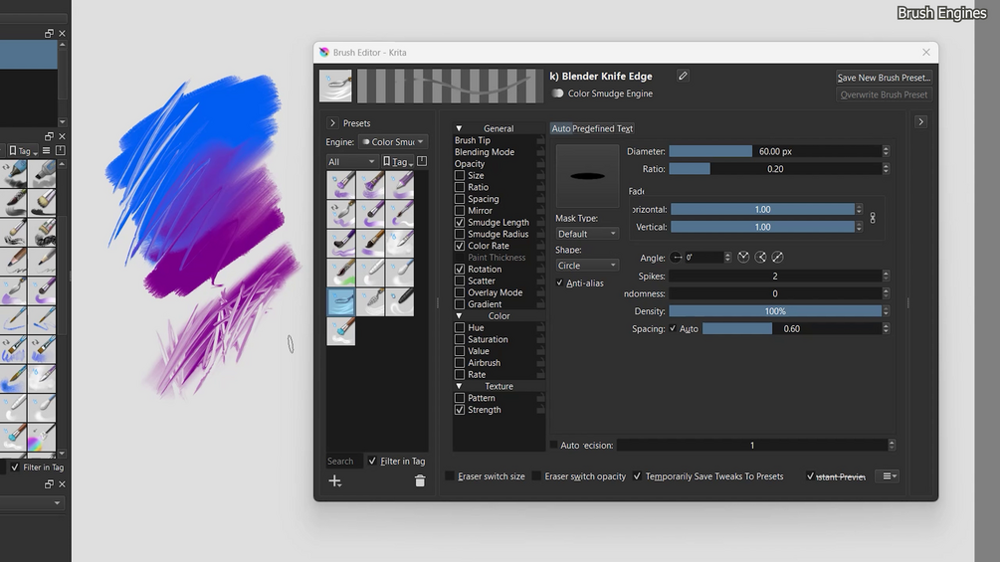The height and width of the screenshot is (562, 1000).
Task: Toggle Auto spacing checkbox
Action: tap(673, 329)
